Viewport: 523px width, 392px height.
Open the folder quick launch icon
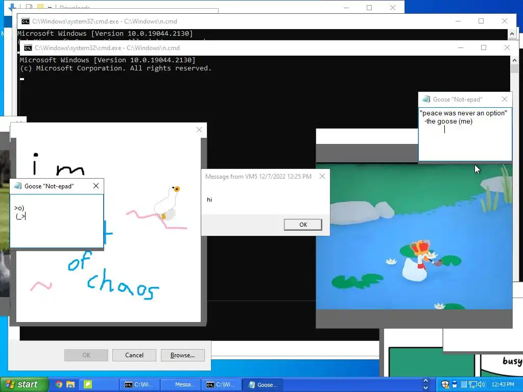point(70,384)
